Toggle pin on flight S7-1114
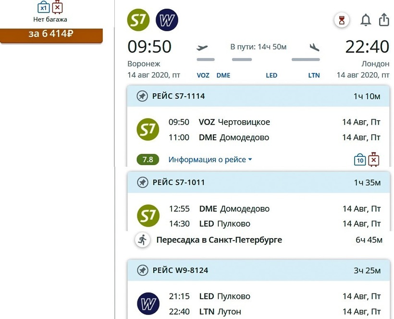This screenshot has height=319, width=394. tap(142, 96)
